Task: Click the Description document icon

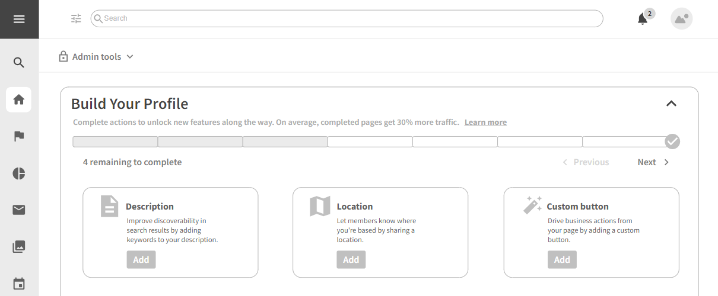Action: click(109, 206)
